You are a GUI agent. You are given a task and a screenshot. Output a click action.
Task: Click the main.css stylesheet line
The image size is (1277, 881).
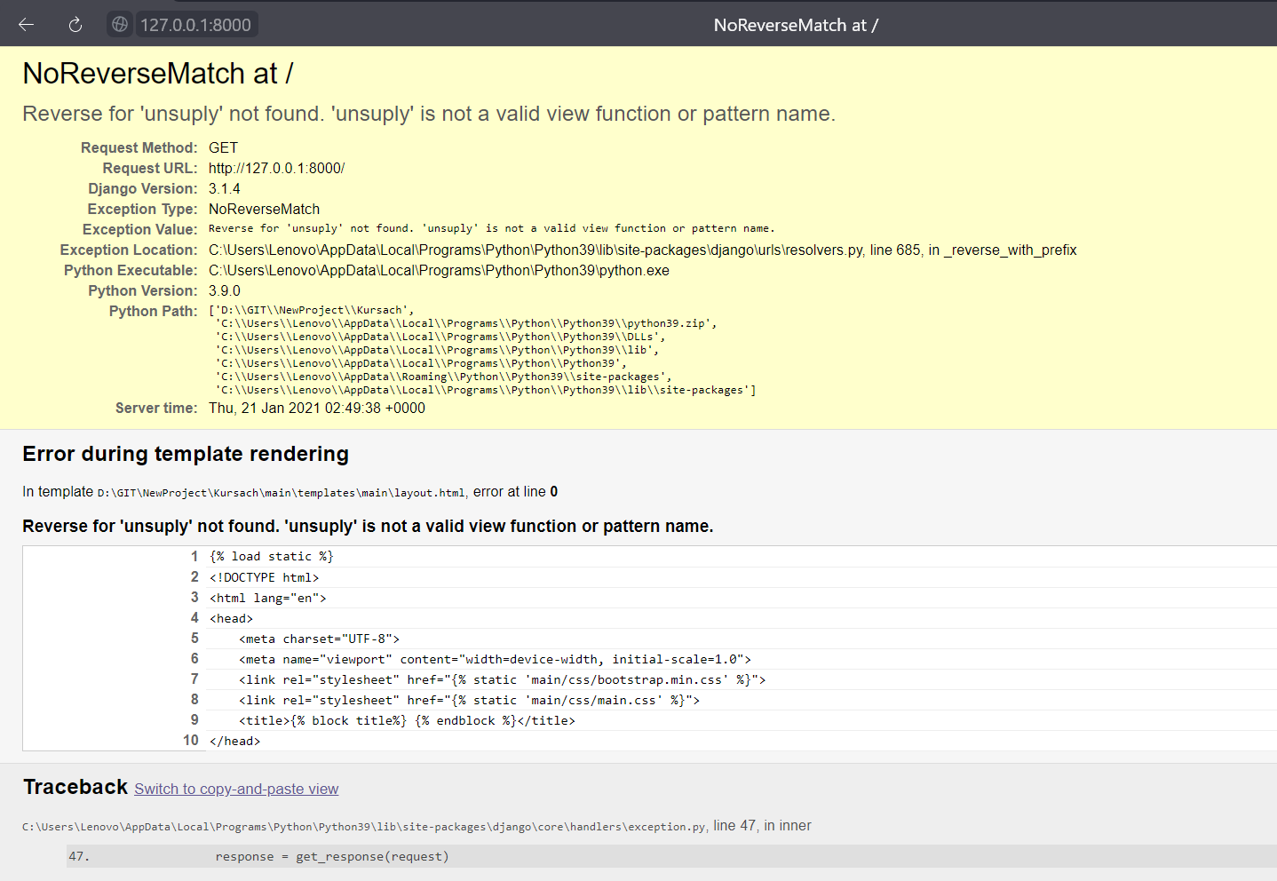pyautogui.click(x=470, y=700)
